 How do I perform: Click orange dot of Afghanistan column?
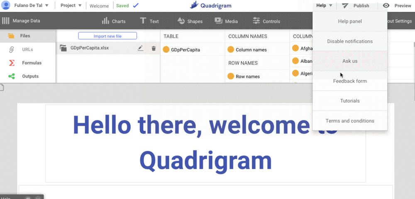click(295, 48)
